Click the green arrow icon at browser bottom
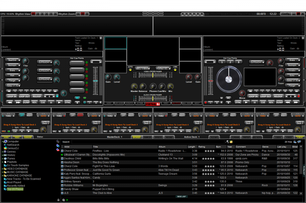 (x=67, y=200)
